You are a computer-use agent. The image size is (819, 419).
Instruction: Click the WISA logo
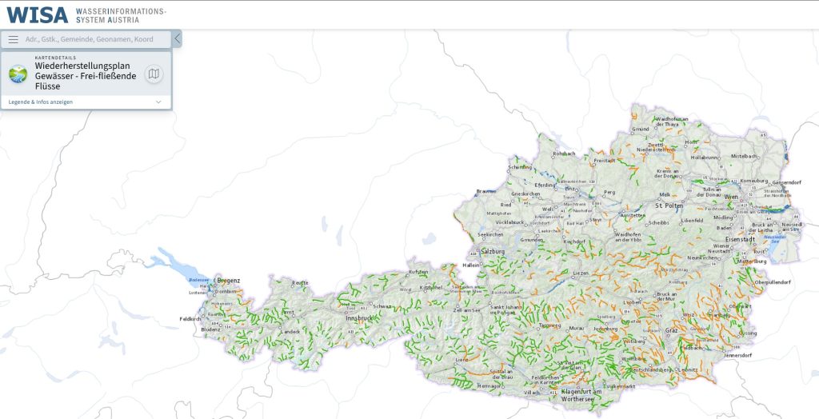[37, 14]
